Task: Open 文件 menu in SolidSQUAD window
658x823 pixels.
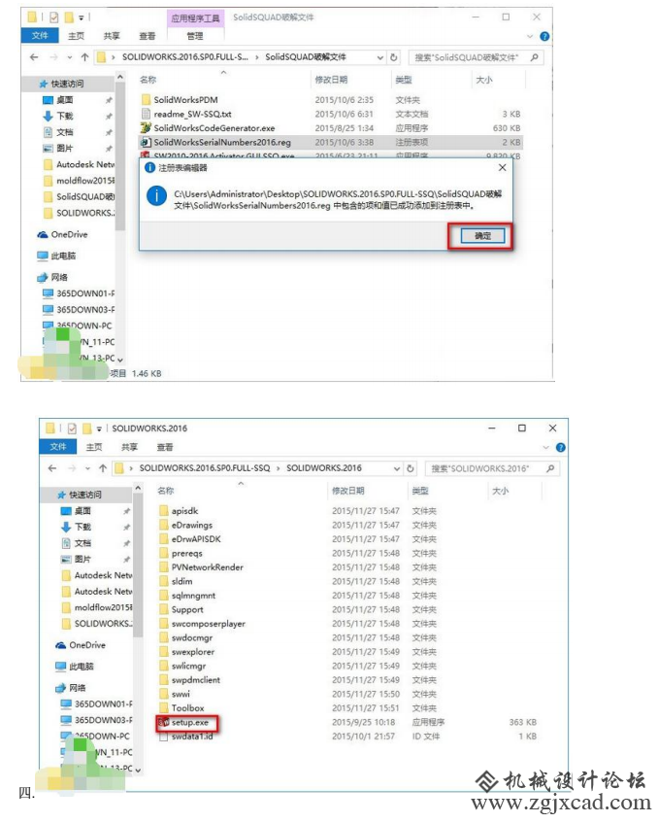Action: click(x=40, y=36)
